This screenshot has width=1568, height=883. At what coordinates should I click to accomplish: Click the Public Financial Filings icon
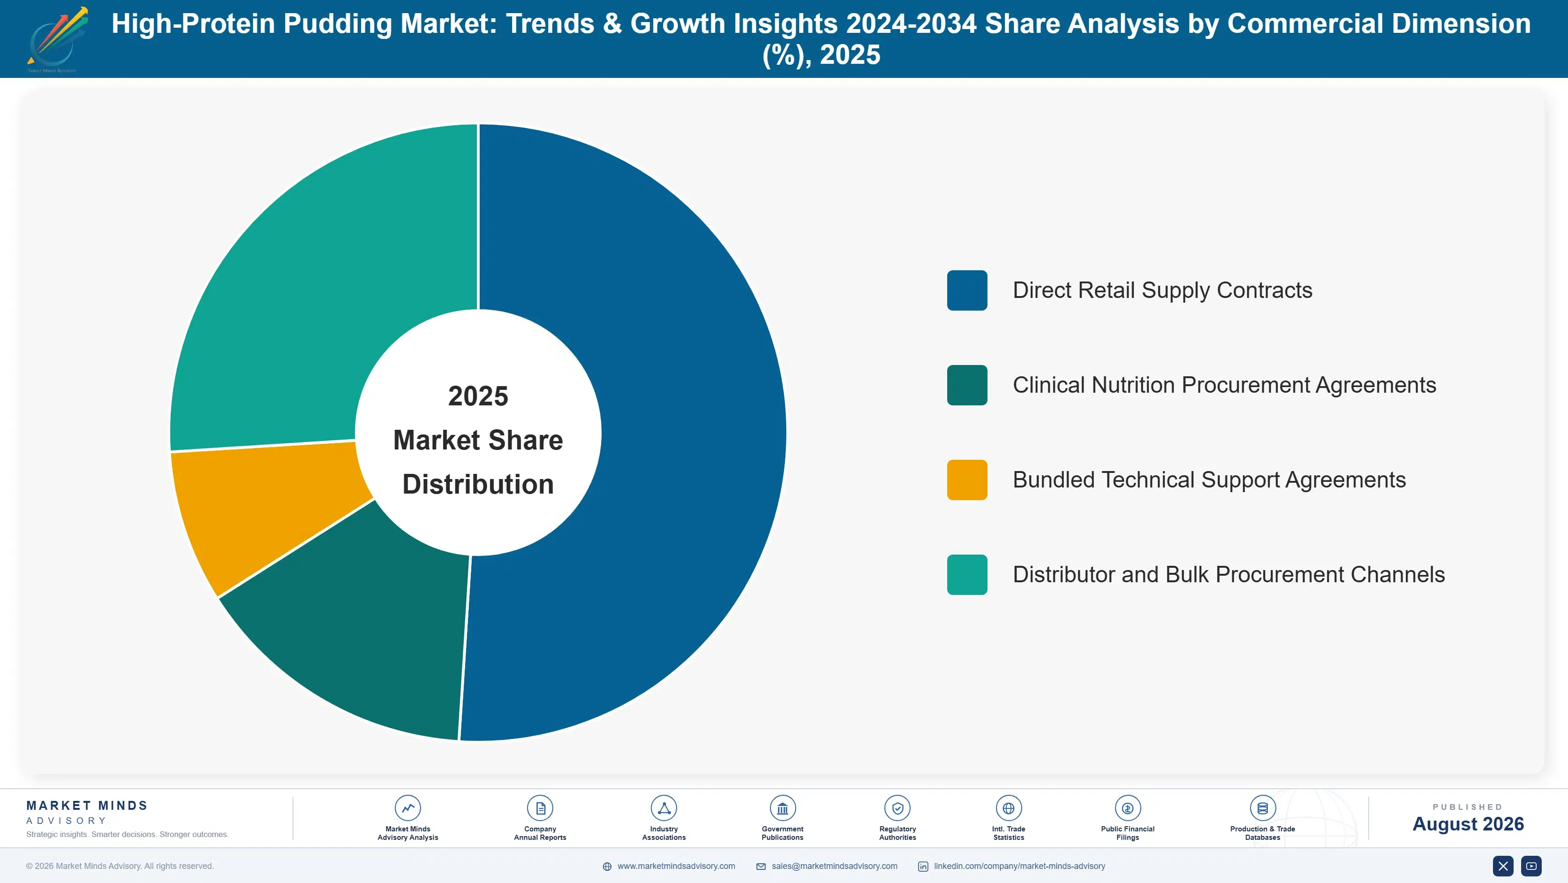(x=1127, y=808)
